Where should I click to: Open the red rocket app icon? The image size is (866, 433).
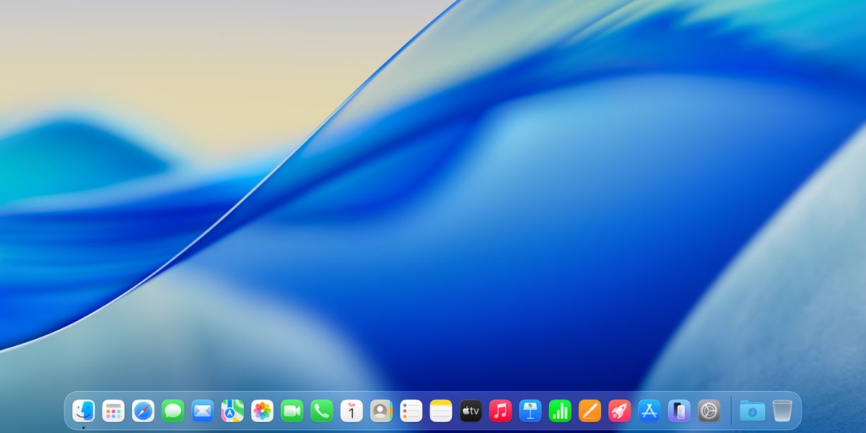[619, 411]
